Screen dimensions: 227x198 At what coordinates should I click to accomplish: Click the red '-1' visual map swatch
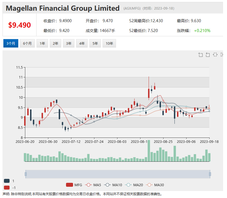point(7,188)
